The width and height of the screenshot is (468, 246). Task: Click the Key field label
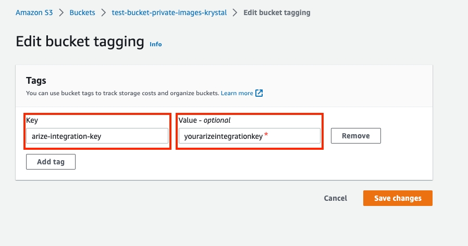point(32,120)
